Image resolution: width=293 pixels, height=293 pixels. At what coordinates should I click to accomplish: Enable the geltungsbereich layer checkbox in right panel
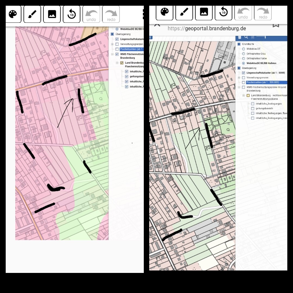coord(253,109)
